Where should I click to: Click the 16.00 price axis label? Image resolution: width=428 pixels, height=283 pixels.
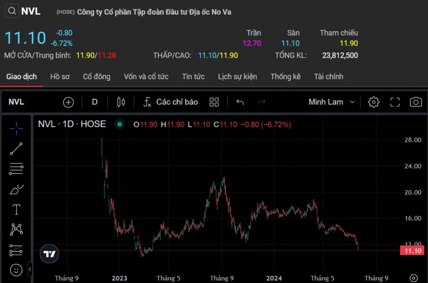tap(413, 218)
